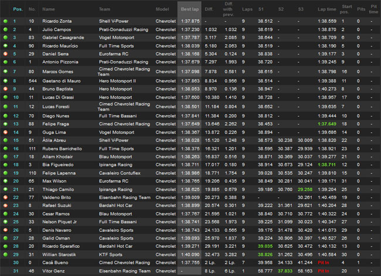Click the status indicator for Willian Starostik

5,254
